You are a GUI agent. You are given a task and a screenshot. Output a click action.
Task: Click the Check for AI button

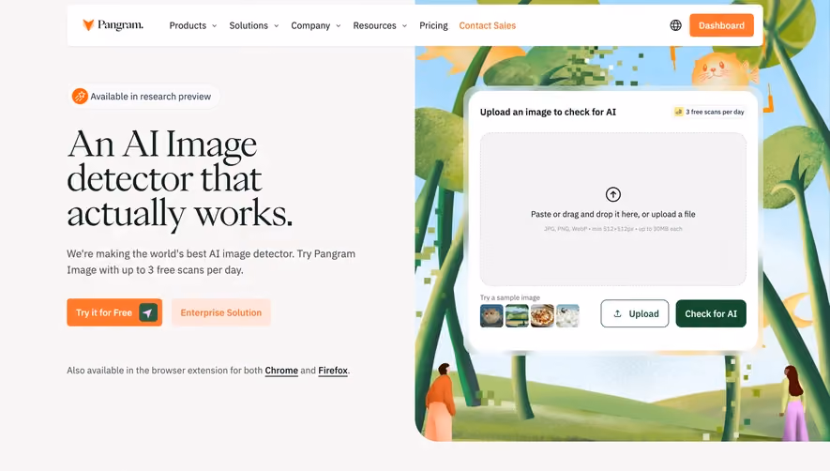click(x=710, y=313)
